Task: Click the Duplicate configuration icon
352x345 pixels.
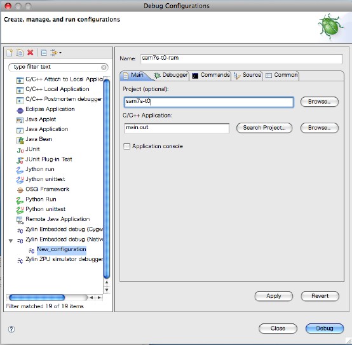Action: pos(20,53)
